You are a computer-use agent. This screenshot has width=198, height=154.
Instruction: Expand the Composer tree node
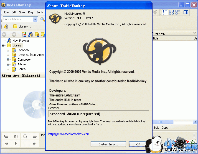(x=8, y=59)
